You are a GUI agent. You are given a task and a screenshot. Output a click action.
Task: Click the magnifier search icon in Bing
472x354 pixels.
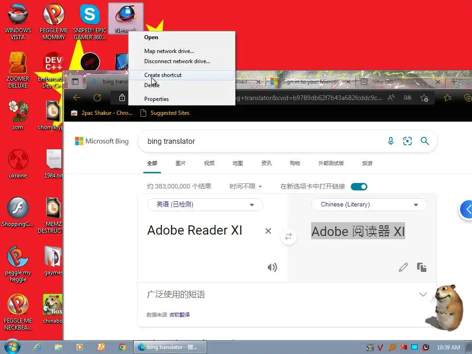[x=425, y=141]
